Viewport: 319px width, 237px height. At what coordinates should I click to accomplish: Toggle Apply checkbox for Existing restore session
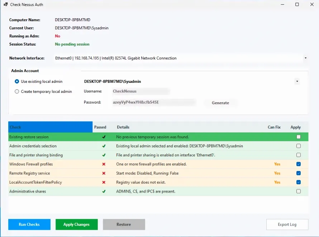pos(299,137)
